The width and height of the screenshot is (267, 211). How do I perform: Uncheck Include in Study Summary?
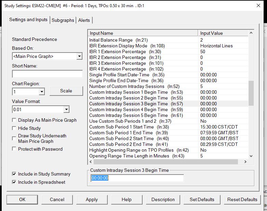click(14, 174)
